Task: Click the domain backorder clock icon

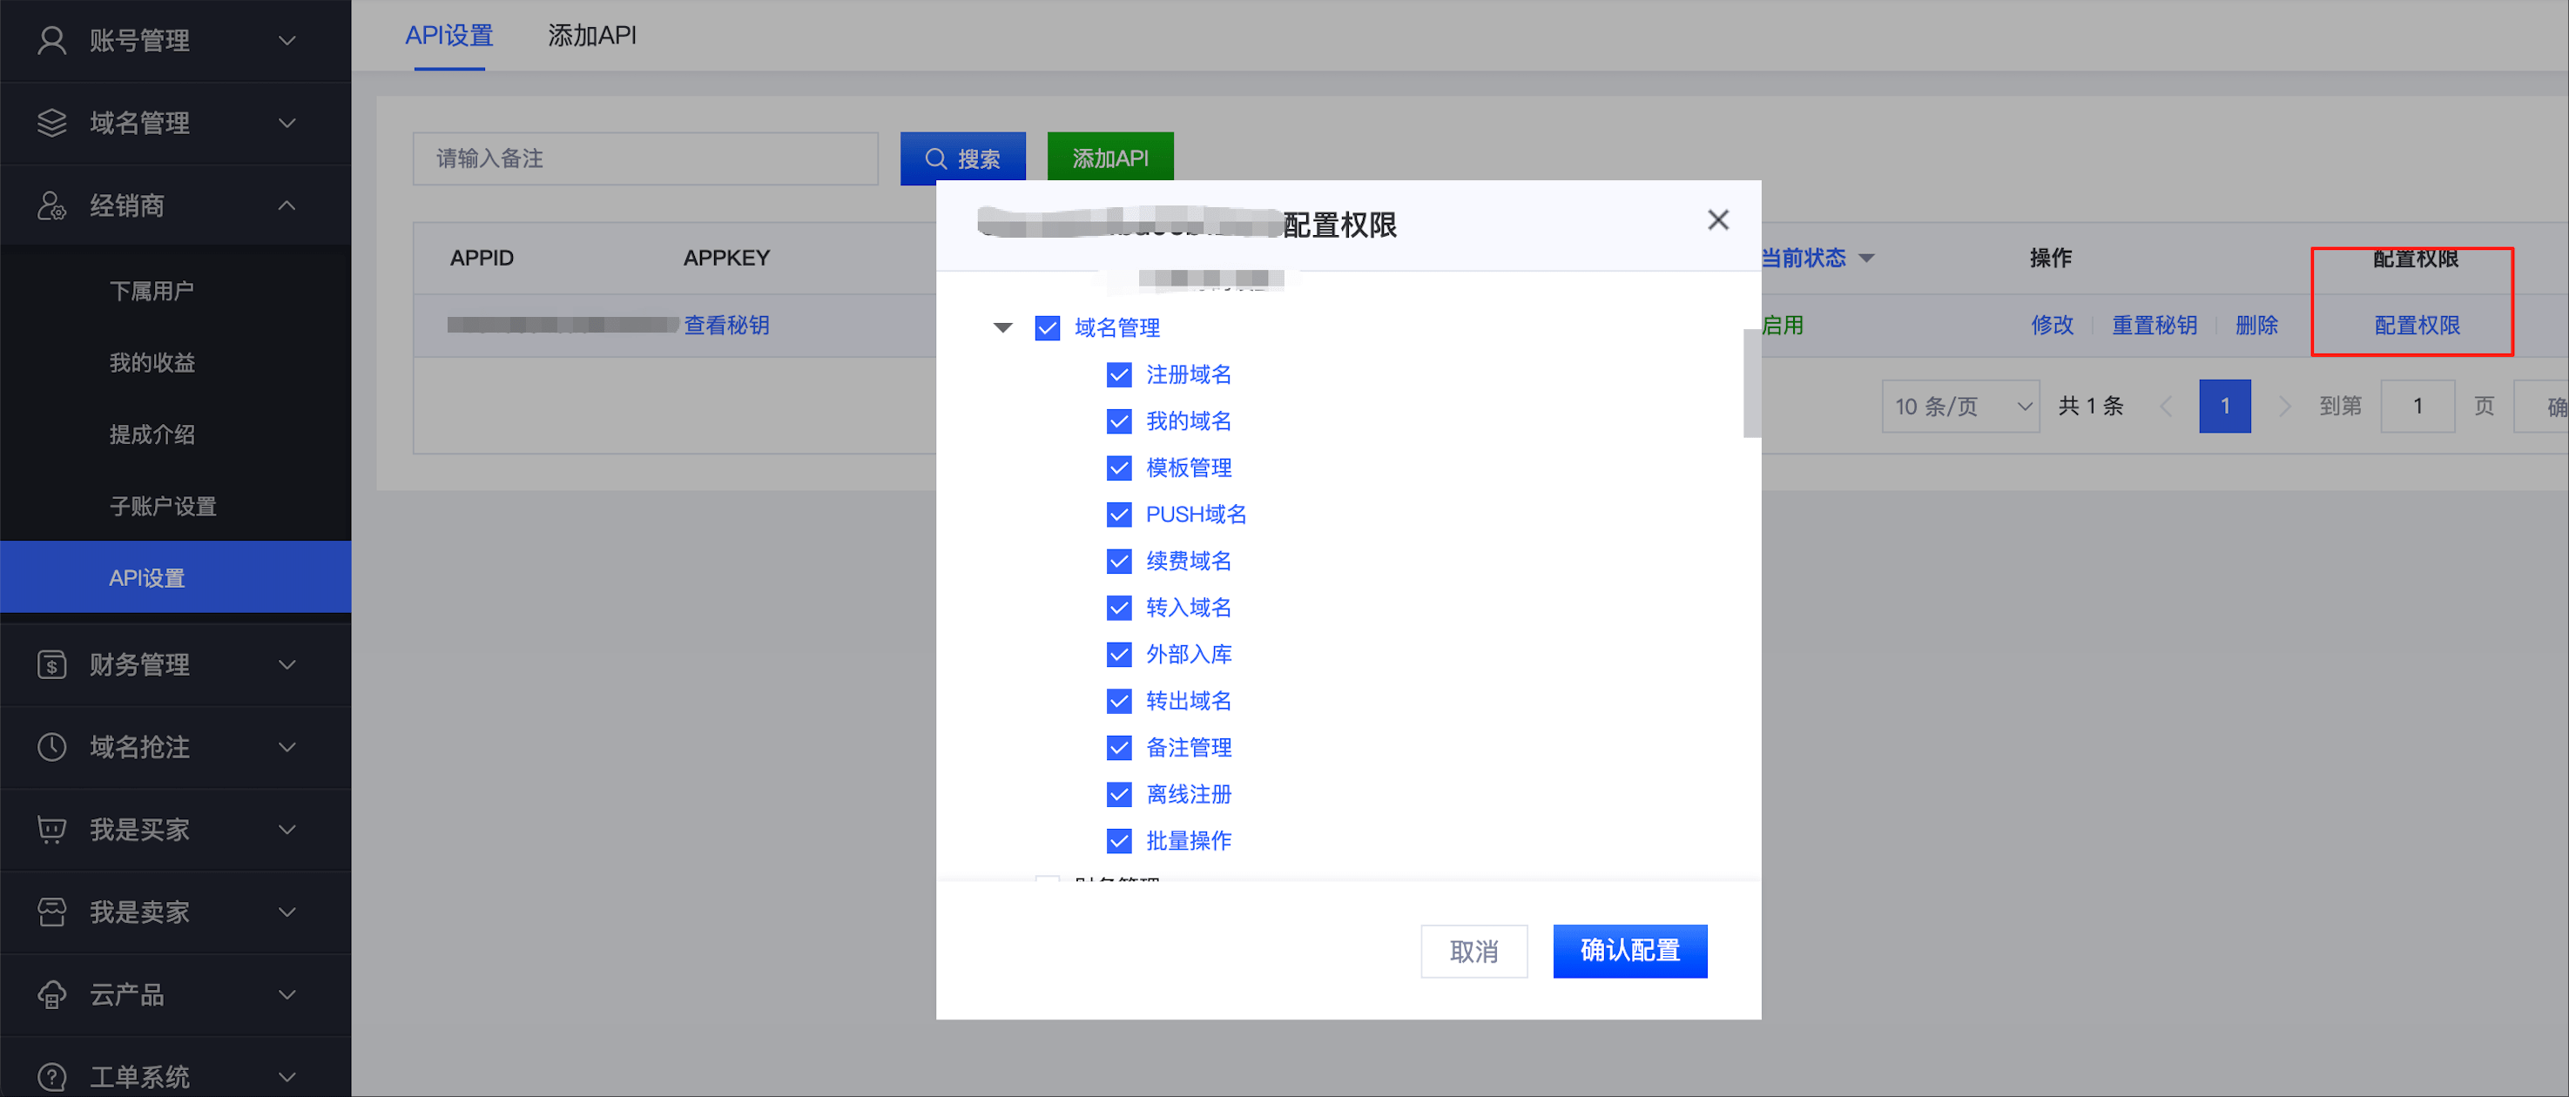Action: tap(52, 747)
